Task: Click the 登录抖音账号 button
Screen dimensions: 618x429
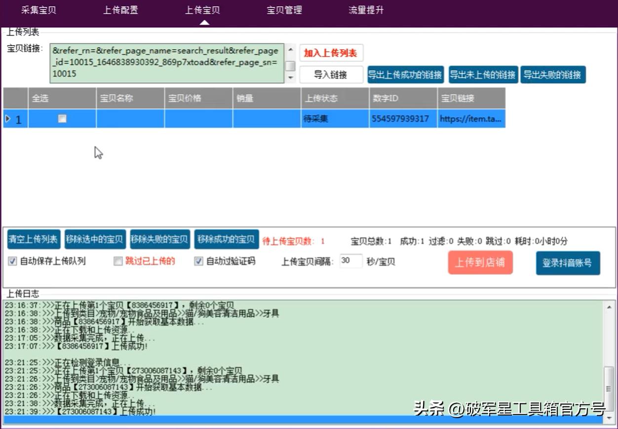Action: coord(568,263)
